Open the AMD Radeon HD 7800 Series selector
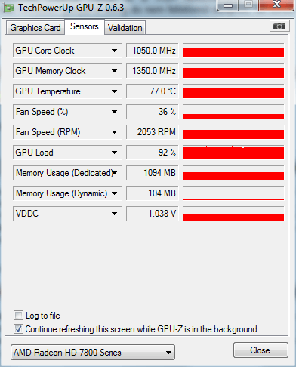This screenshot has height=367, width=296. point(93,353)
